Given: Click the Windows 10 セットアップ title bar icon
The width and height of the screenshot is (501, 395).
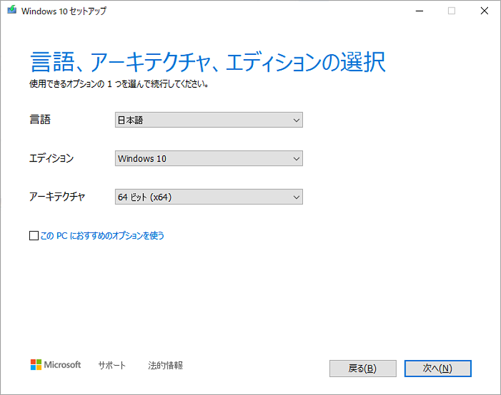Looking at the screenshot, I should tap(10, 11).
